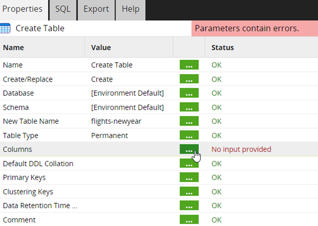318x226 pixels.
Task: Click the Name column header
Action: point(13,48)
